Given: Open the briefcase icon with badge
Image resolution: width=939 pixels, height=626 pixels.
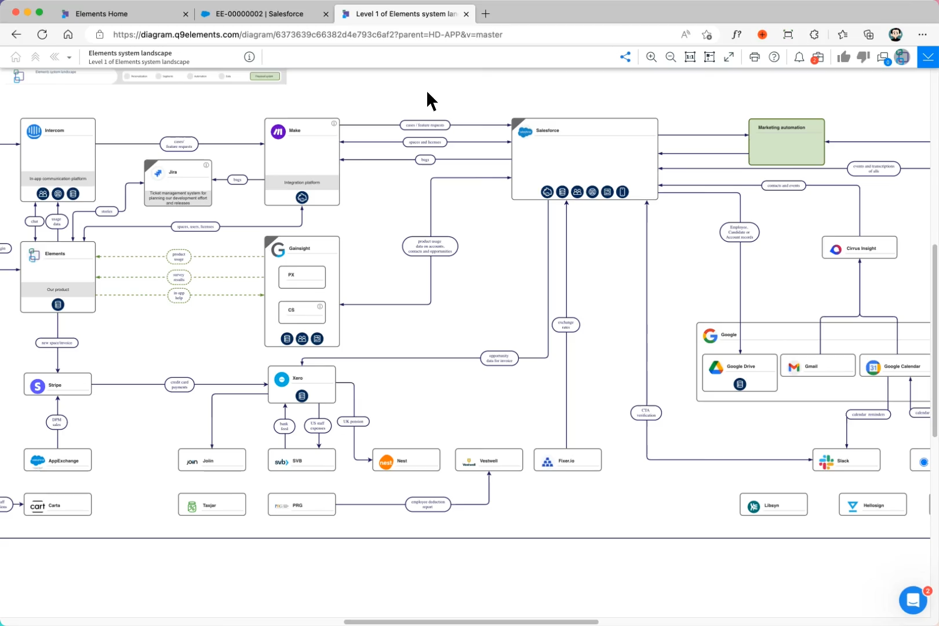Looking at the screenshot, I should point(817,57).
